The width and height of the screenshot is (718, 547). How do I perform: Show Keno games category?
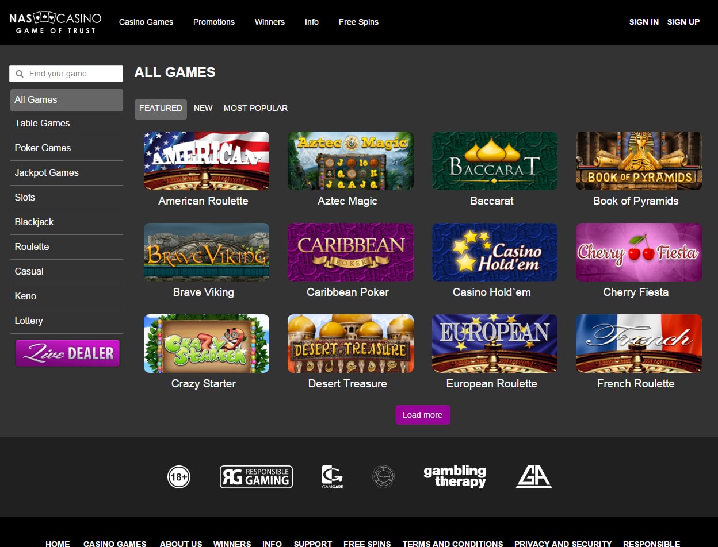[x=67, y=296]
